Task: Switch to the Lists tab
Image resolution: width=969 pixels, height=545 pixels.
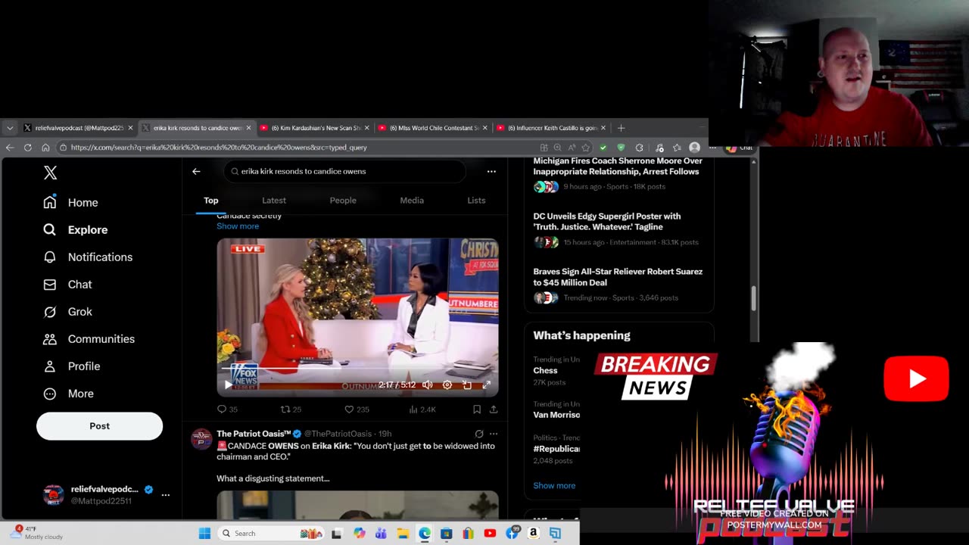Action: pyautogui.click(x=476, y=201)
